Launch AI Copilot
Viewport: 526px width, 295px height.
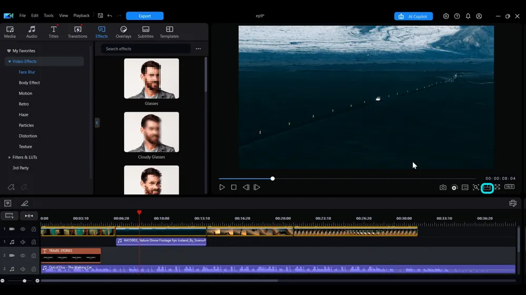[413, 16]
